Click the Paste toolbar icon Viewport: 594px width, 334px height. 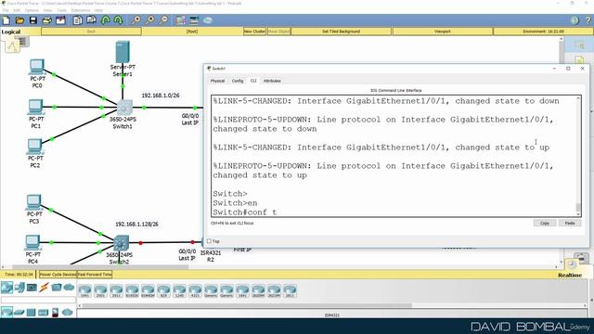91,20
